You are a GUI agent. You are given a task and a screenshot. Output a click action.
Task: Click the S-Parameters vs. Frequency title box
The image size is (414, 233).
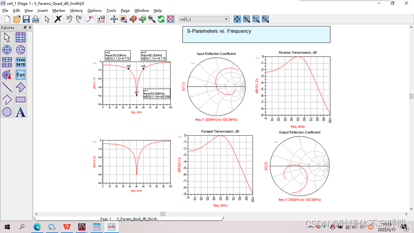(x=256, y=35)
